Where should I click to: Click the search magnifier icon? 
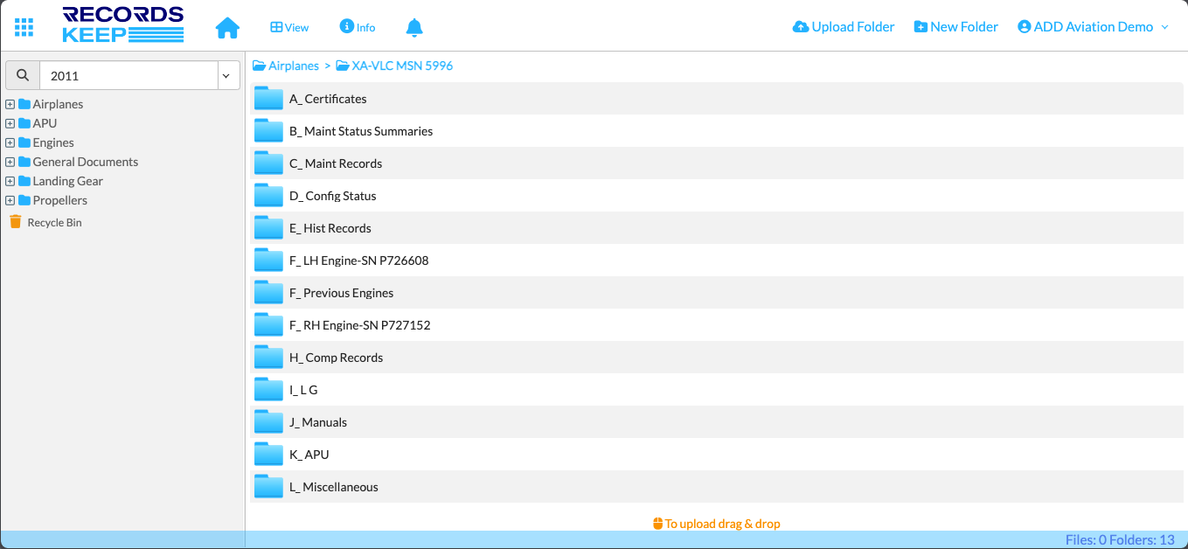[23, 76]
